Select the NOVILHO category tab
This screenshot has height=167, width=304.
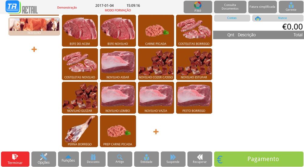[34, 27]
